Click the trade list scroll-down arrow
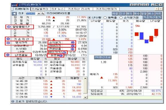 point(85,97)
